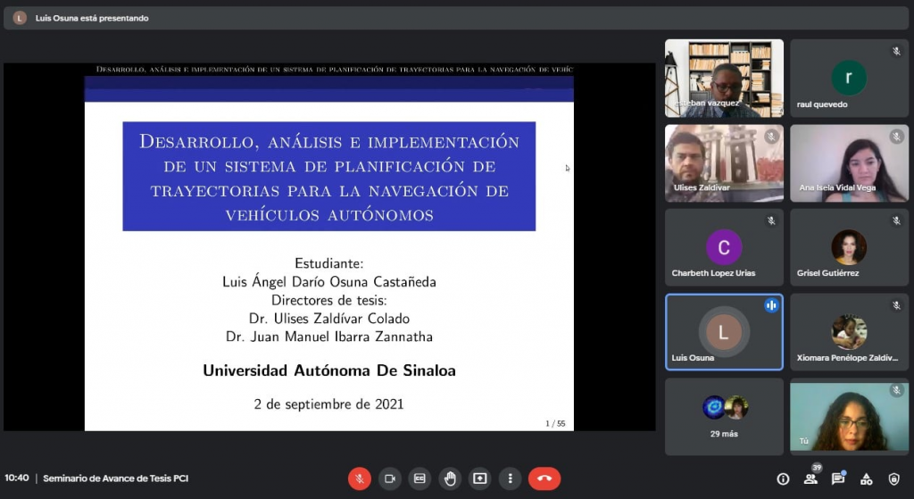
Task: Select Grisel Gutiérrez participant tile
Action: pos(849,248)
